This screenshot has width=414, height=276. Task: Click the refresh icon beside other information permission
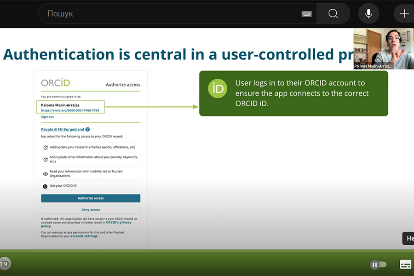[x=46, y=160]
